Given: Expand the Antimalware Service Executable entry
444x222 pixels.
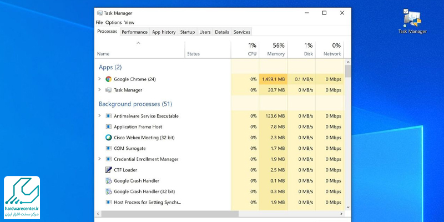Looking at the screenshot, I should coord(99,116).
